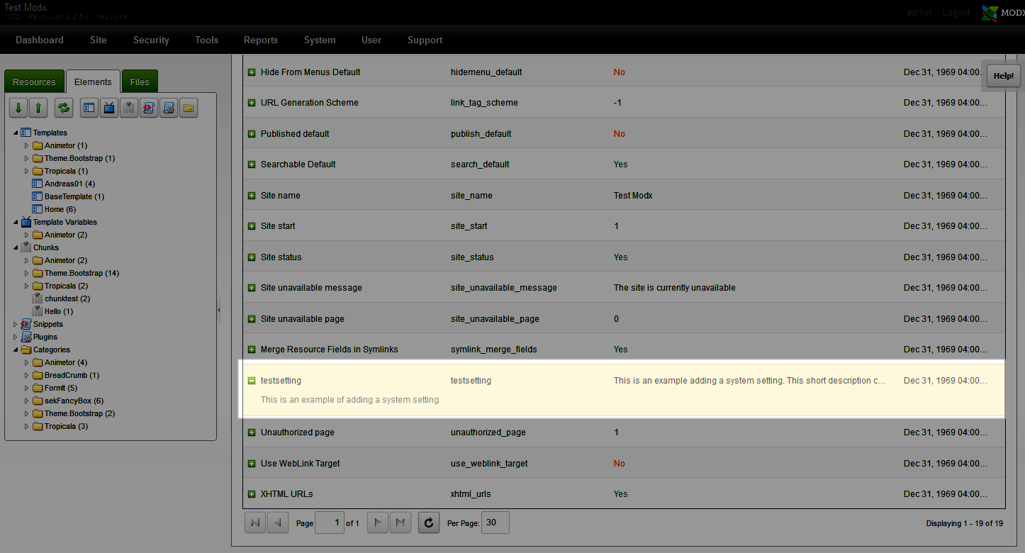Screen dimensions: 1025x553
Task: Click the new template variable TV icon
Action: pos(109,108)
